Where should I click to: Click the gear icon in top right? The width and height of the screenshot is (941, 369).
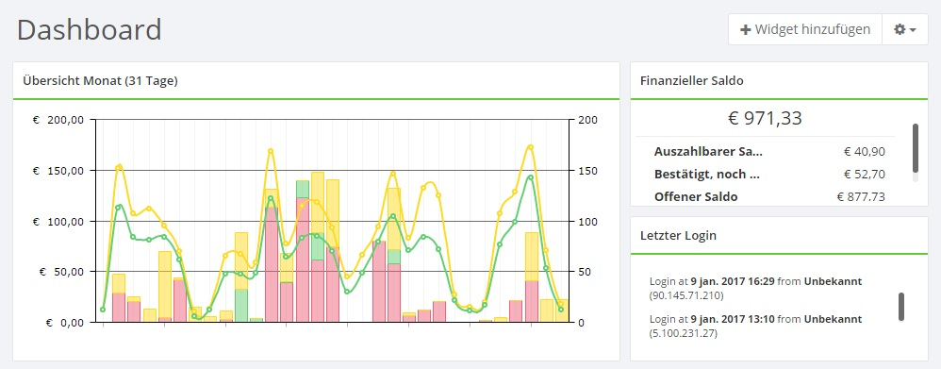[x=900, y=29]
